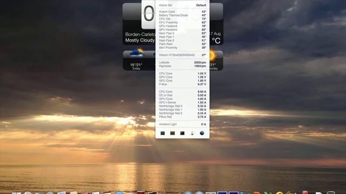Click the Northbridge Rail 0 row
The width and height of the screenshot is (346, 194).
(183, 106)
